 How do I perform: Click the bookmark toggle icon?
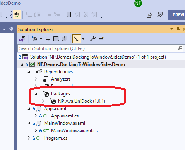pos(69,15)
